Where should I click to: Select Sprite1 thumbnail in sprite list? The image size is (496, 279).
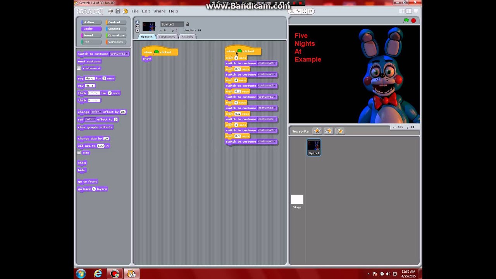click(314, 147)
